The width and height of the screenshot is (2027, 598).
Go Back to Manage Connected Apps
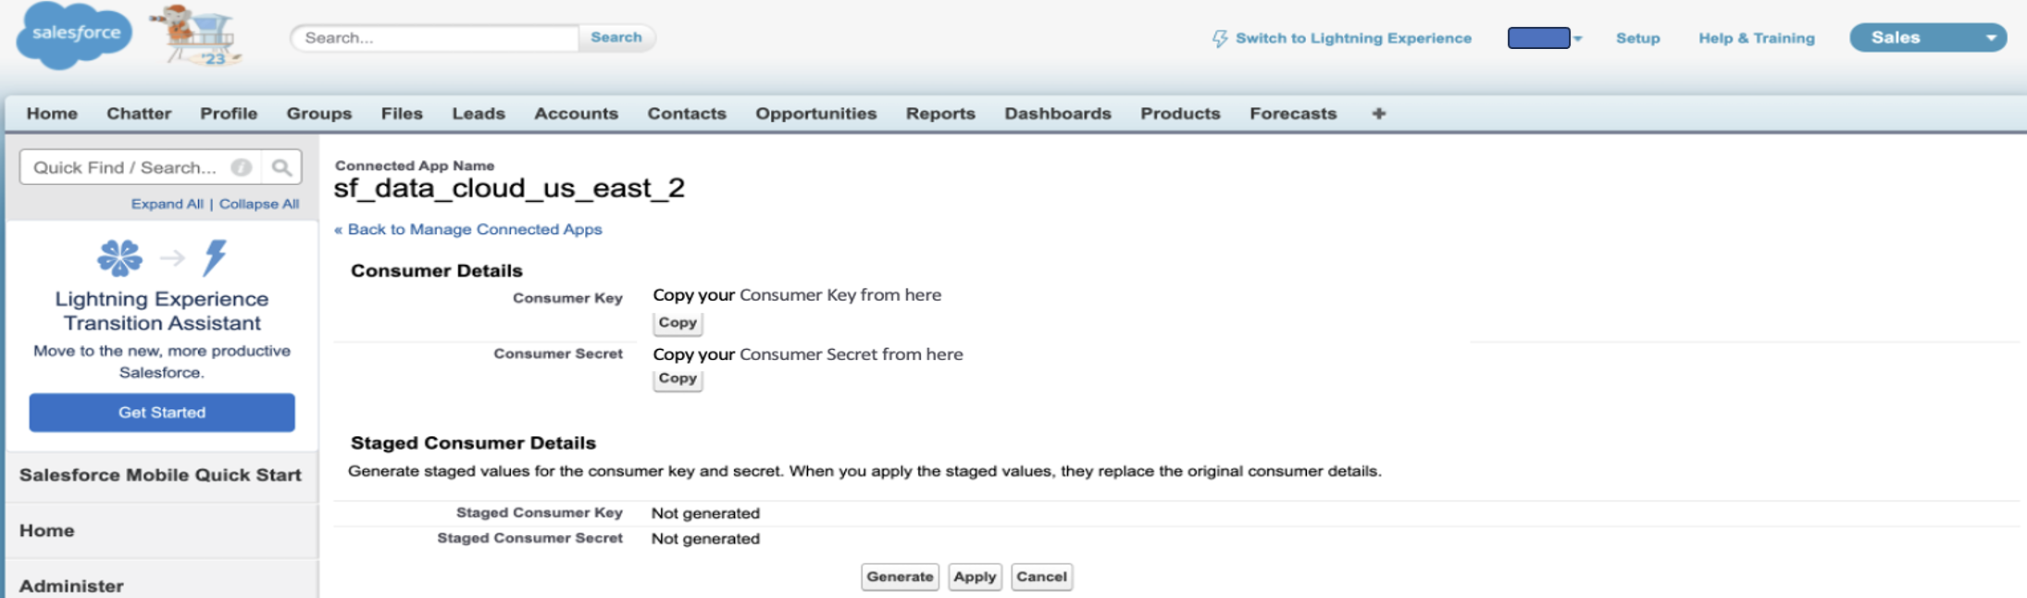pos(468,230)
